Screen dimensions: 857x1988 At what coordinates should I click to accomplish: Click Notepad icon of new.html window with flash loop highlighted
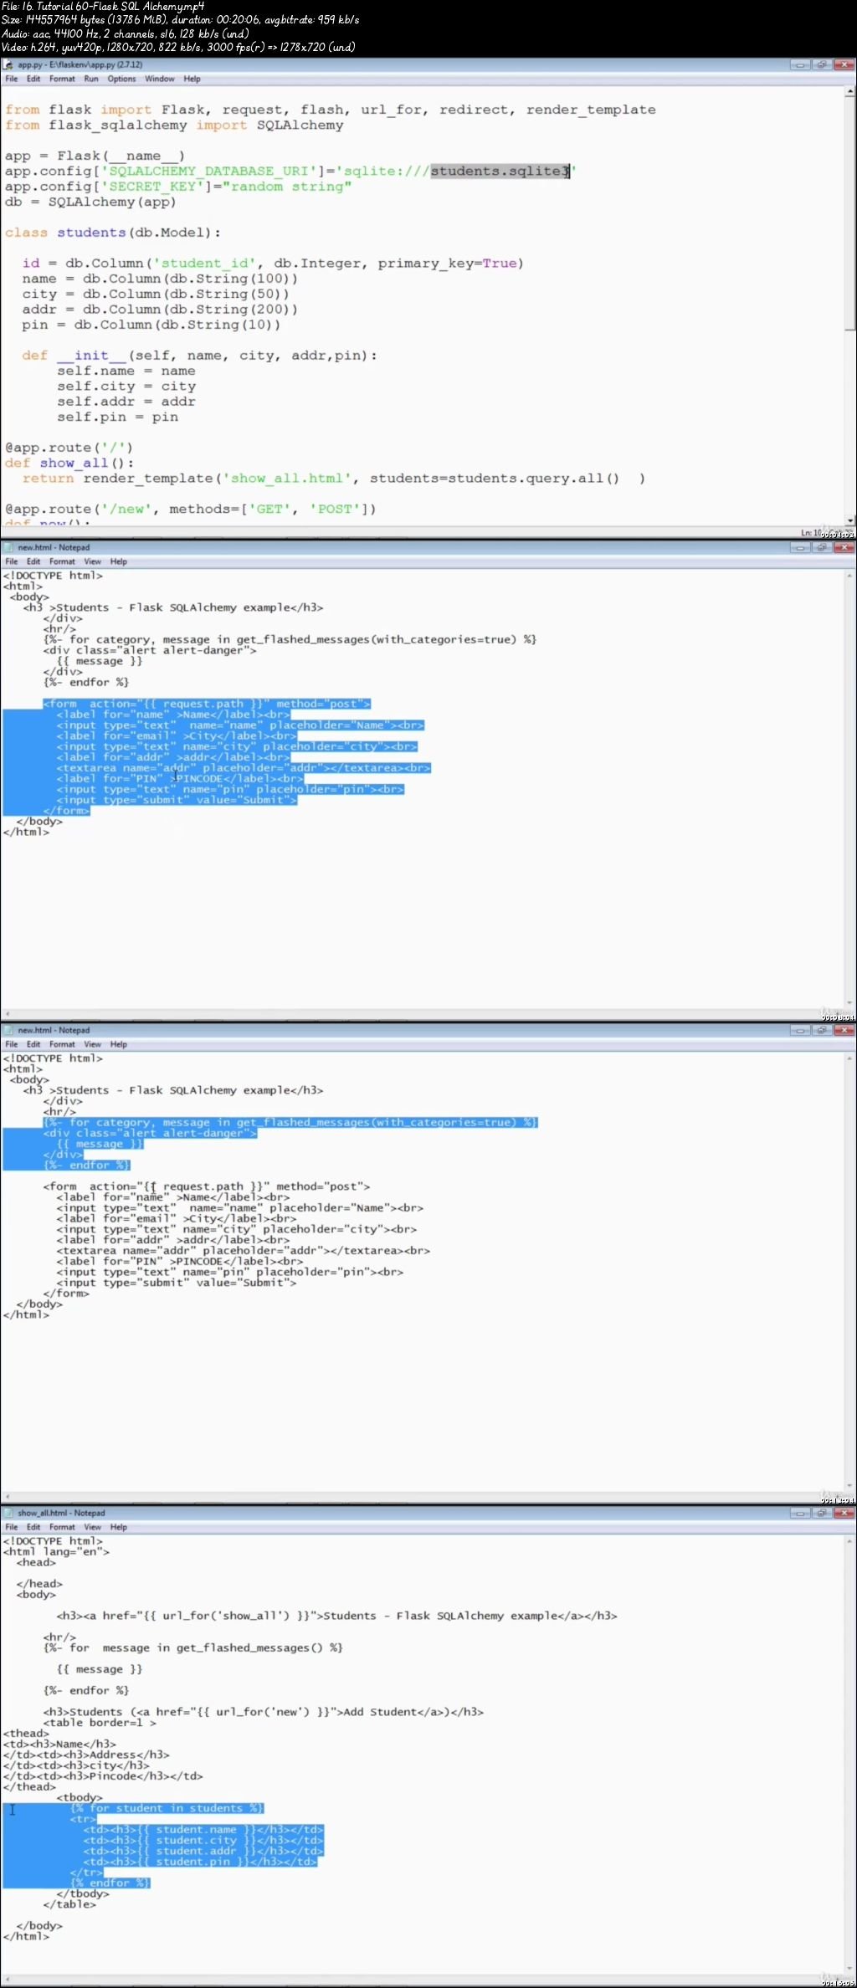pos(8,1030)
